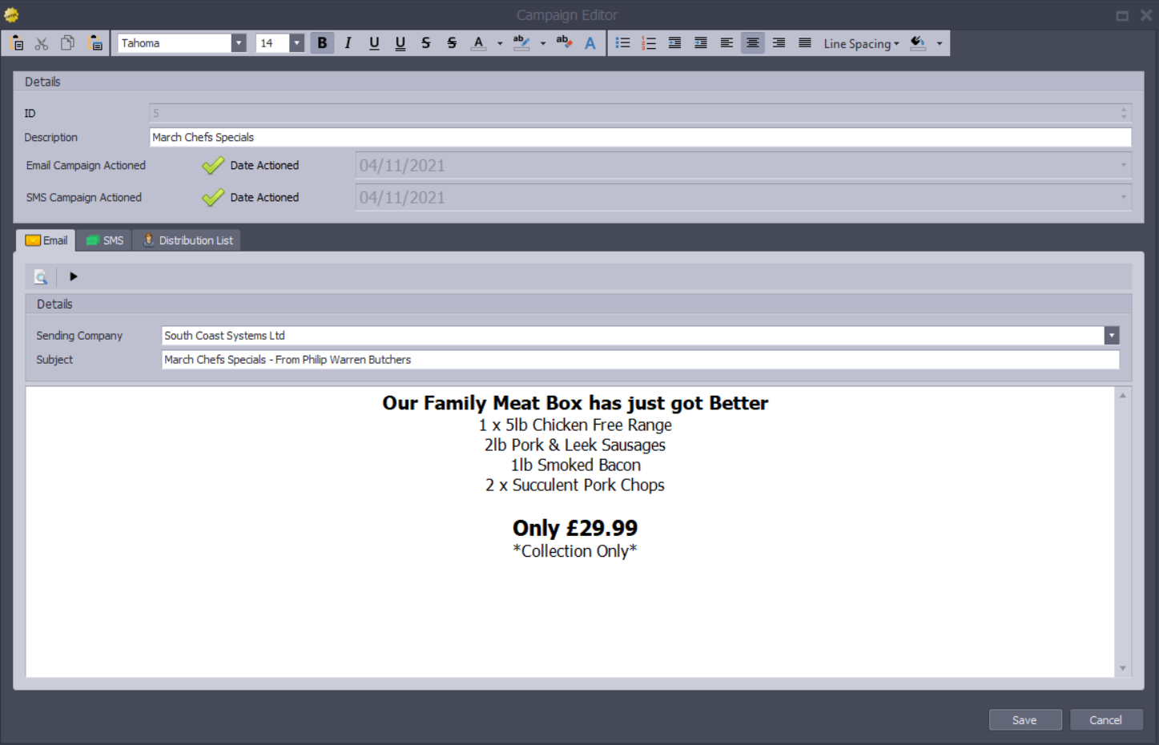Viewport: 1159px width, 745px height.
Task: Toggle Email Campaign Actioned checkmark
Action: click(213, 166)
